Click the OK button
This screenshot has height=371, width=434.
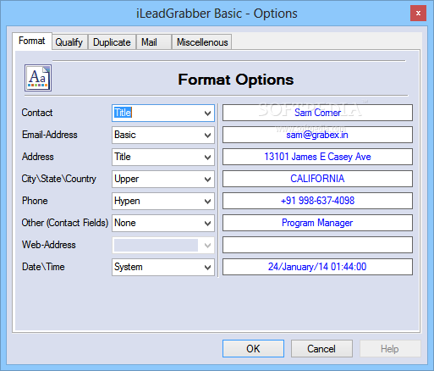(253, 348)
